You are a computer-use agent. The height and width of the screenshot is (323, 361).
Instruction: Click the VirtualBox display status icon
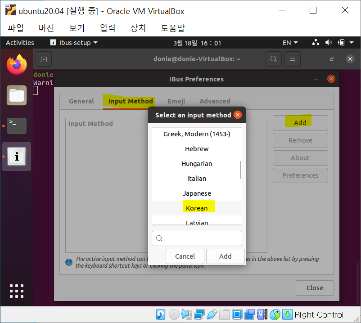[x=237, y=314]
